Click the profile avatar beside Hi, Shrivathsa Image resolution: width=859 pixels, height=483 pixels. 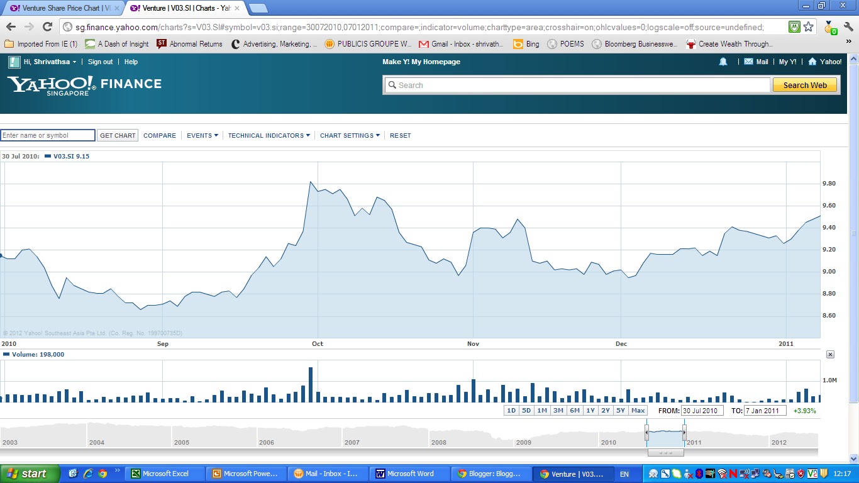point(14,62)
